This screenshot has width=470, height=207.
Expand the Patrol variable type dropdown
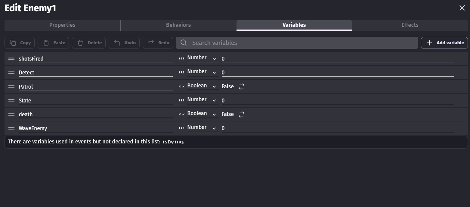(202, 86)
